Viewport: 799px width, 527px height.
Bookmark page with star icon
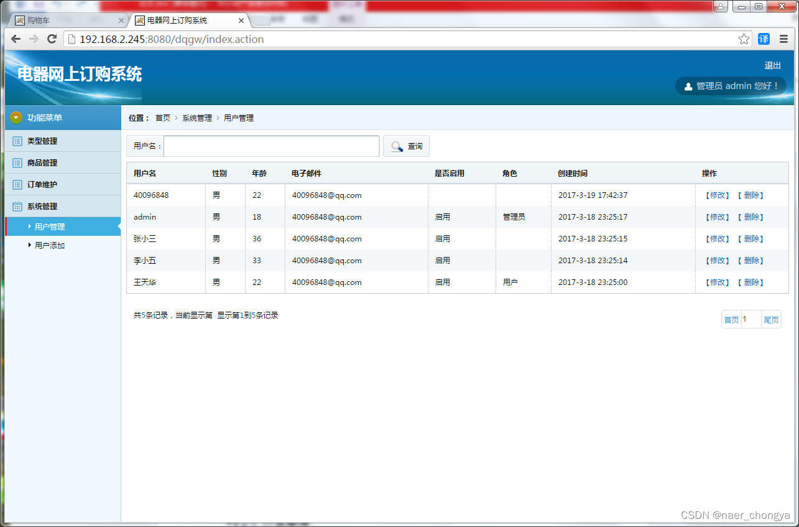[744, 39]
